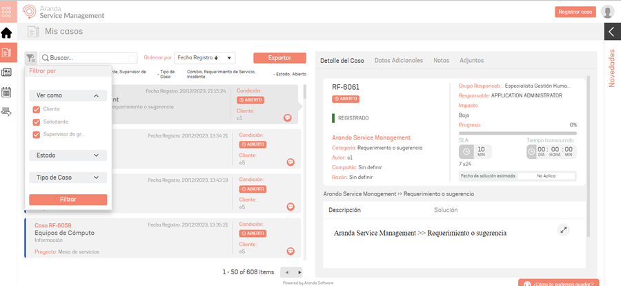Click the SLA clock icon
The image size is (621, 286).
pyautogui.click(x=466, y=152)
